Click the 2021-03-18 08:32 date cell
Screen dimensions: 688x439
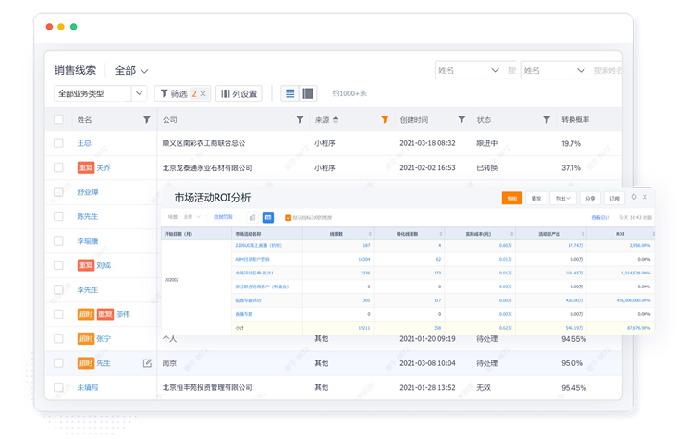[x=427, y=143]
